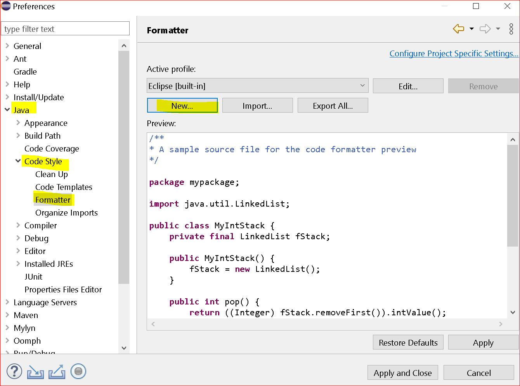Open the Active profile combo box
This screenshot has width=520, height=386.
pyautogui.click(x=258, y=85)
